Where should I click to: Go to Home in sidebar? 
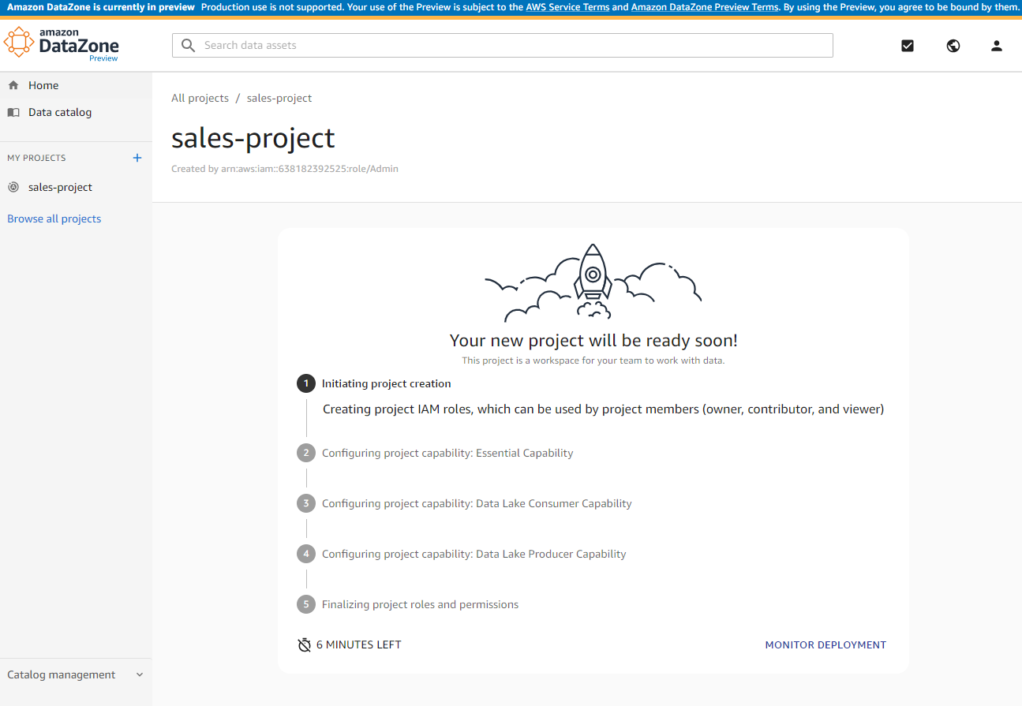[43, 85]
